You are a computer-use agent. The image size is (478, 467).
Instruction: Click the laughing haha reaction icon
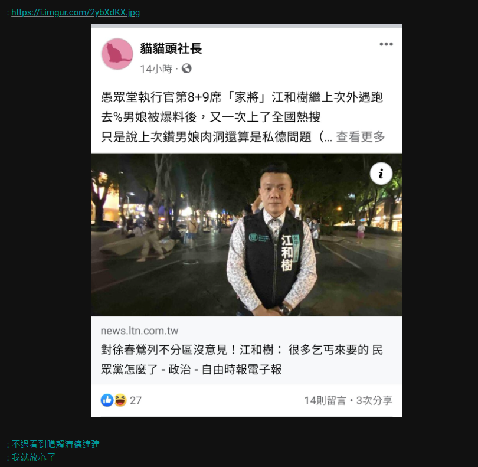click(x=120, y=400)
